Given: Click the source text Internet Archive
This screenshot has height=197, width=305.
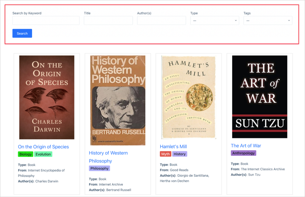Looking at the screenshot, I should click(x=111, y=185).
